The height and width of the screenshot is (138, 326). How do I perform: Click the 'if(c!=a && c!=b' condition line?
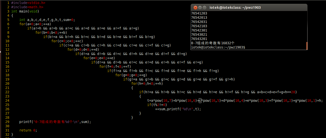(115, 45)
